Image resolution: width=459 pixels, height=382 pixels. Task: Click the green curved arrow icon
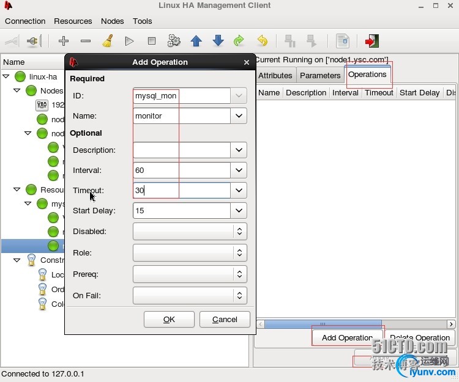pyautogui.click(x=239, y=40)
